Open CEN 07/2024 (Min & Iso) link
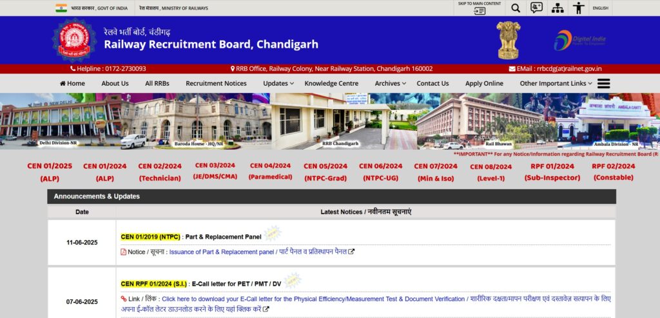This screenshot has height=318, width=660. [x=436, y=172]
